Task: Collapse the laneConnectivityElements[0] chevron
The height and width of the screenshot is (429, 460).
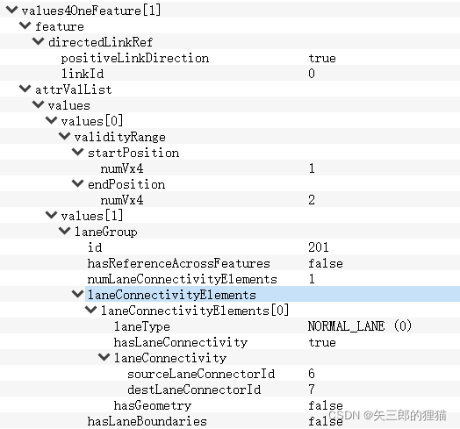Action: click(x=91, y=310)
